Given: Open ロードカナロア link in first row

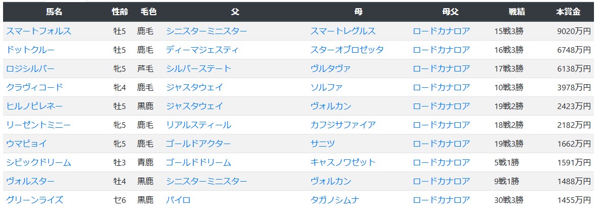Looking at the screenshot, I should pyautogui.click(x=441, y=31).
